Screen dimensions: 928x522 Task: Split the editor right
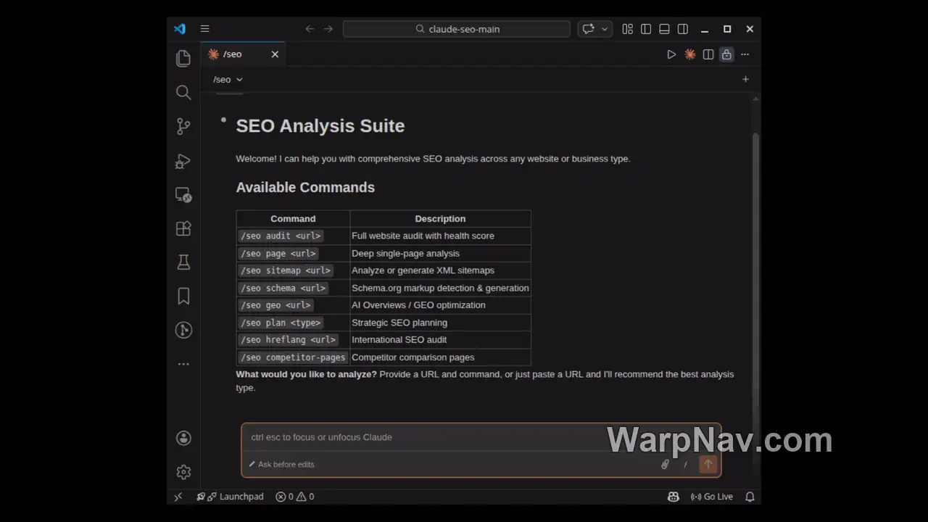click(x=708, y=54)
